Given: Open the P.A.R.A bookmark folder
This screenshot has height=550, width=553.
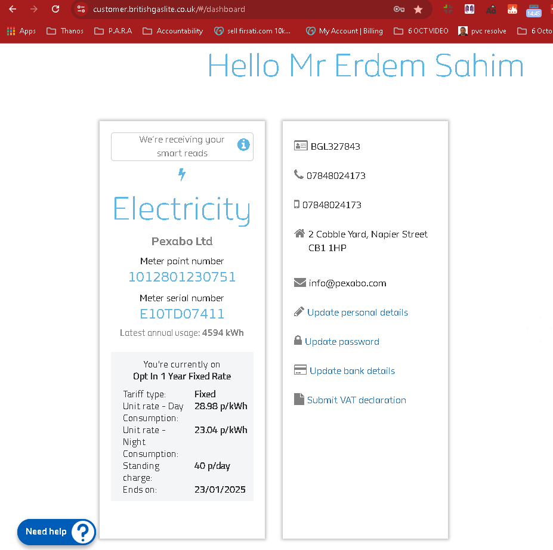Looking at the screenshot, I should click(x=113, y=31).
